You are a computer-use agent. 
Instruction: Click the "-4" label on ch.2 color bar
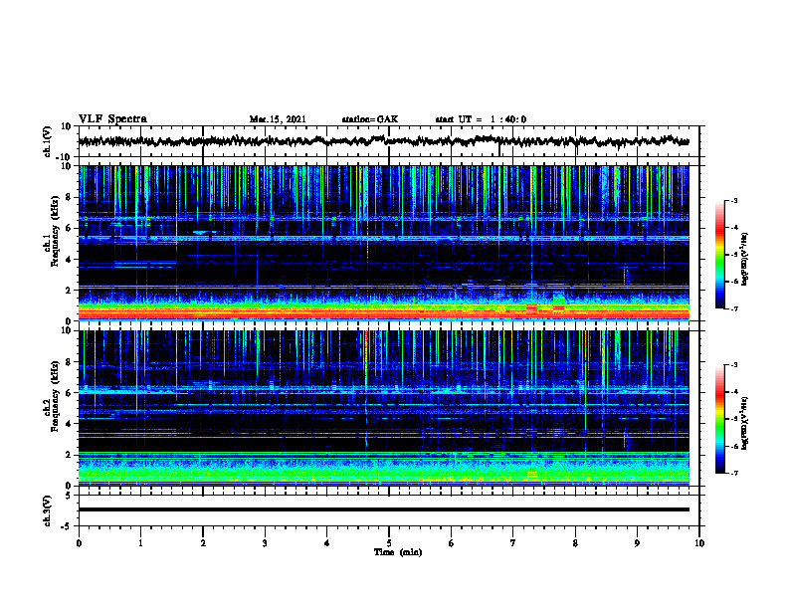click(733, 392)
